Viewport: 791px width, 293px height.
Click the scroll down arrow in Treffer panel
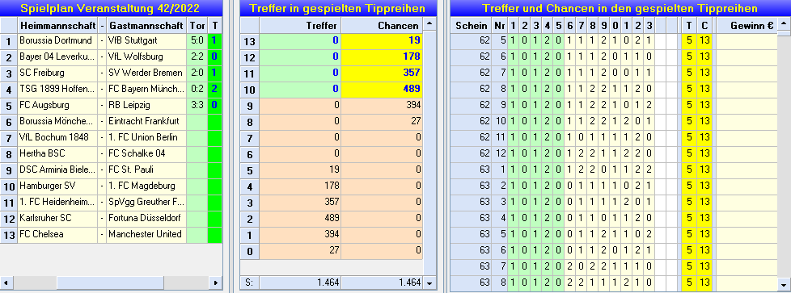[429, 283]
